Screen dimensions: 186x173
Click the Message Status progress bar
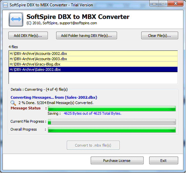point(112,108)
